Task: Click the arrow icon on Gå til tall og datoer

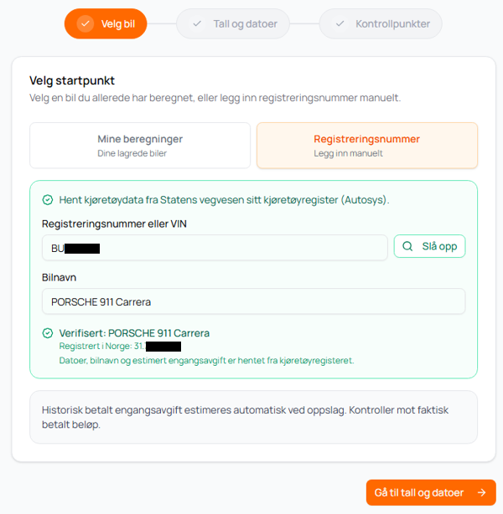Action: [481, 492]
